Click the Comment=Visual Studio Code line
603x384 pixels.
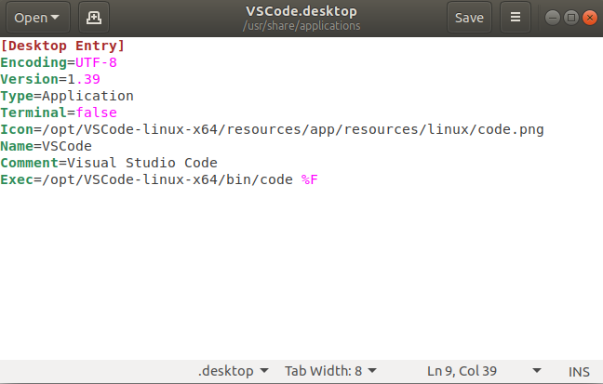point(109,163)
